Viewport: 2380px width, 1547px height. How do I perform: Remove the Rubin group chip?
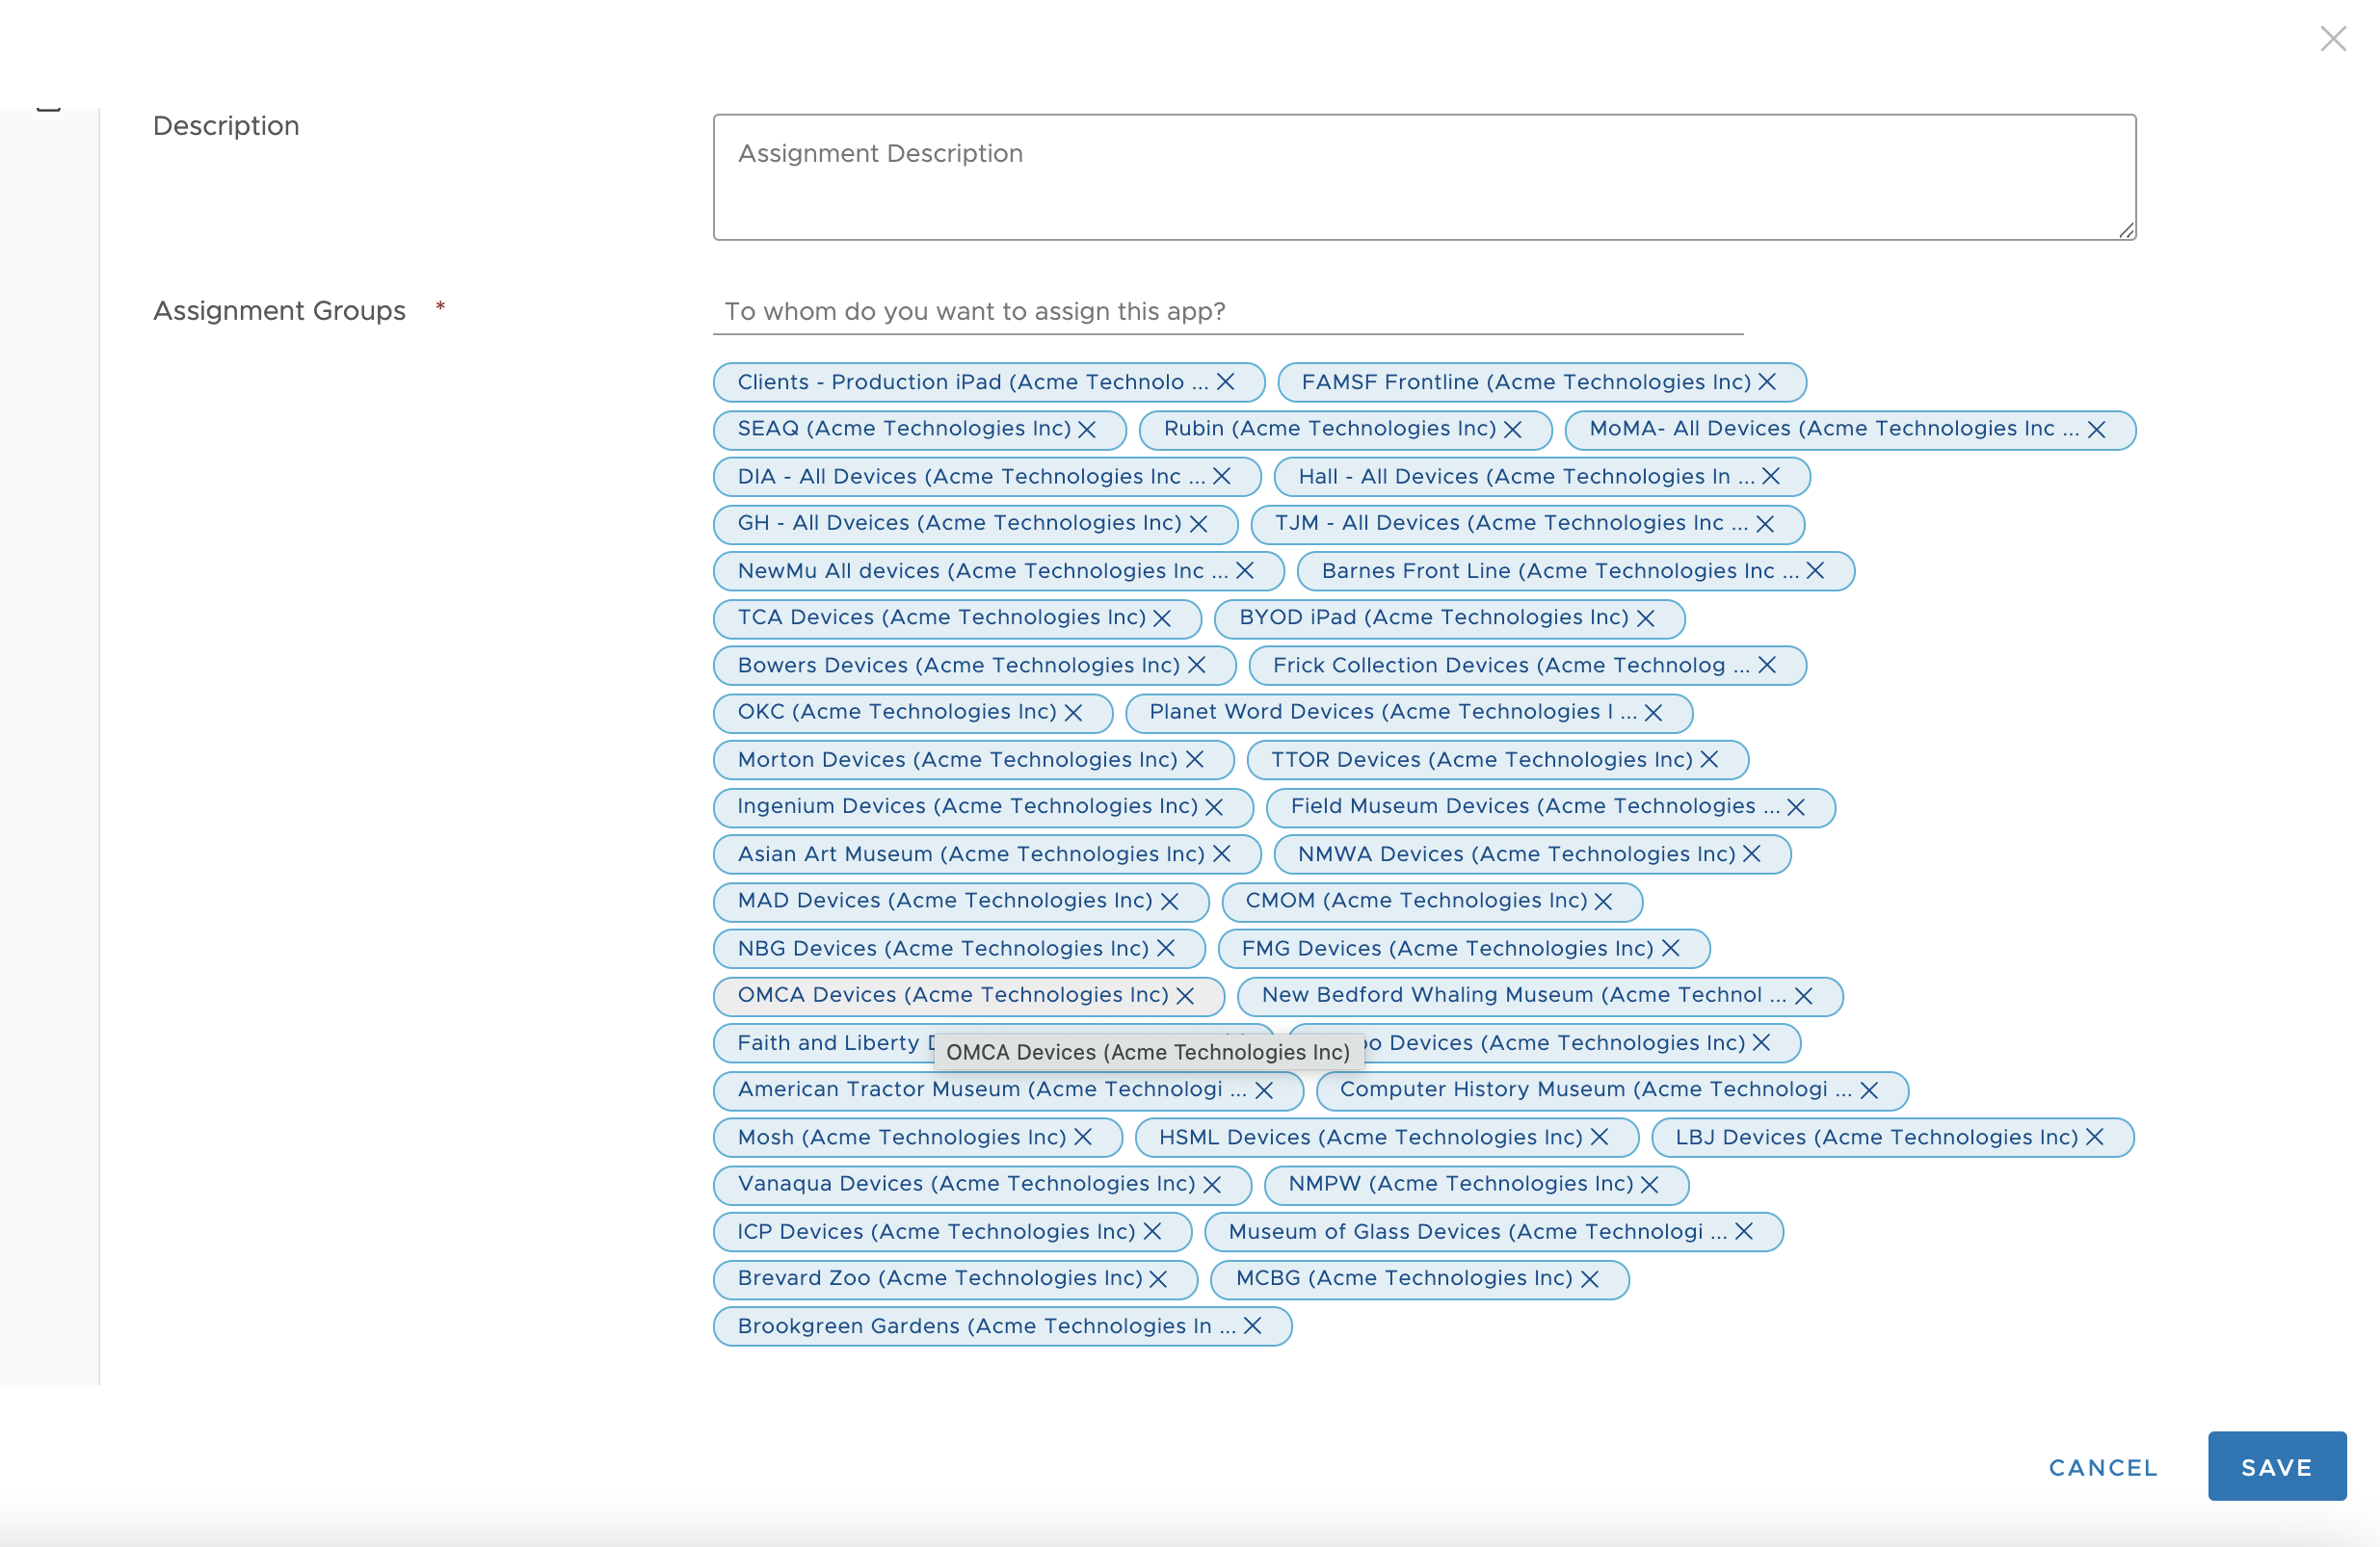pos(1513,429)
